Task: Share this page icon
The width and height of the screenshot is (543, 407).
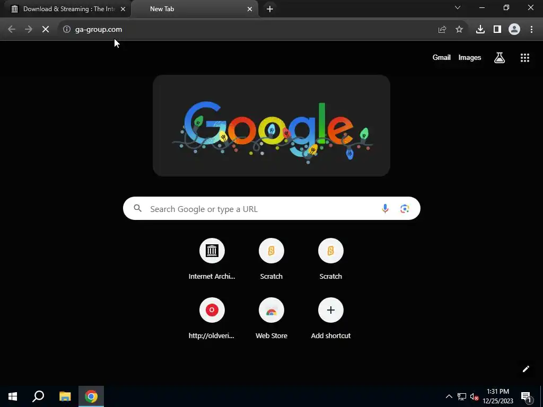Action: (442, 30)
